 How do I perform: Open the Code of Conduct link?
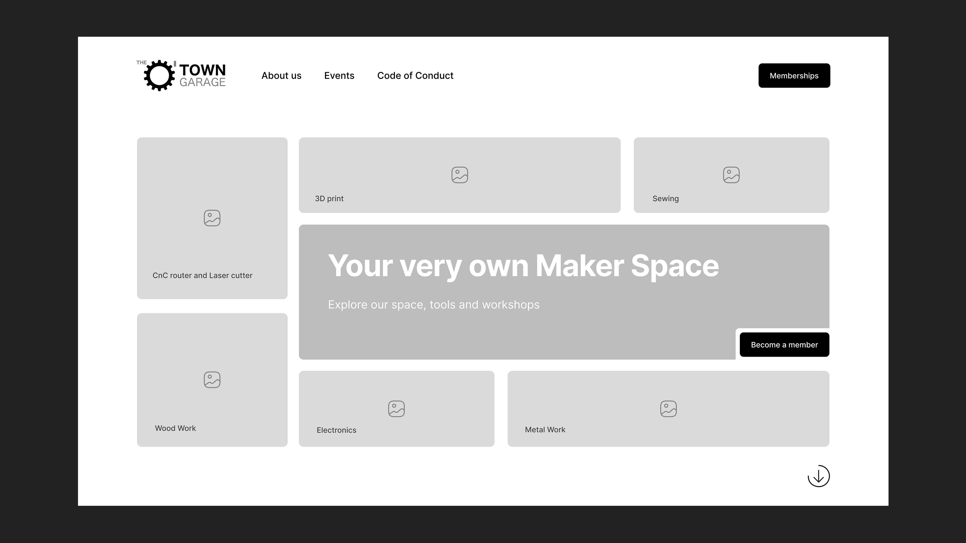415,76
